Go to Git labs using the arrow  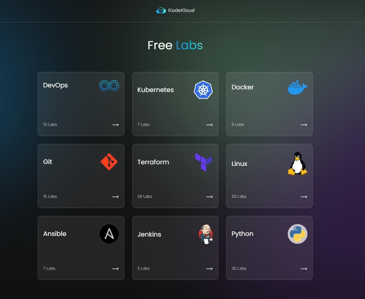click(115, 197)
